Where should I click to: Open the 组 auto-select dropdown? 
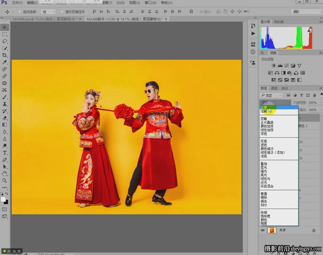click(48, 12)
